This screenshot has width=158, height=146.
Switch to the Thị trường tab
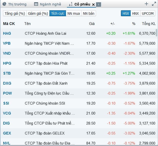tap(17, 4)
